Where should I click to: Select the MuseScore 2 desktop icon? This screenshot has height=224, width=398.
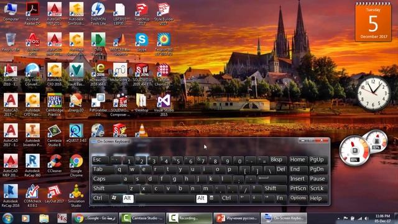point(120,73)
